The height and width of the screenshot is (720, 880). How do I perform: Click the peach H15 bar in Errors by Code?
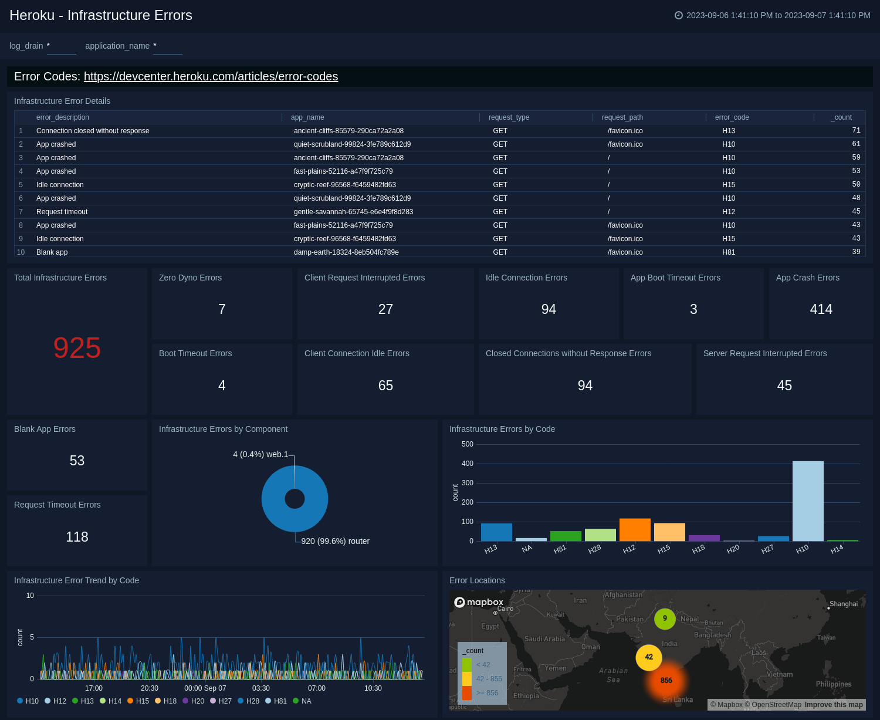click(x=669, y=531)
